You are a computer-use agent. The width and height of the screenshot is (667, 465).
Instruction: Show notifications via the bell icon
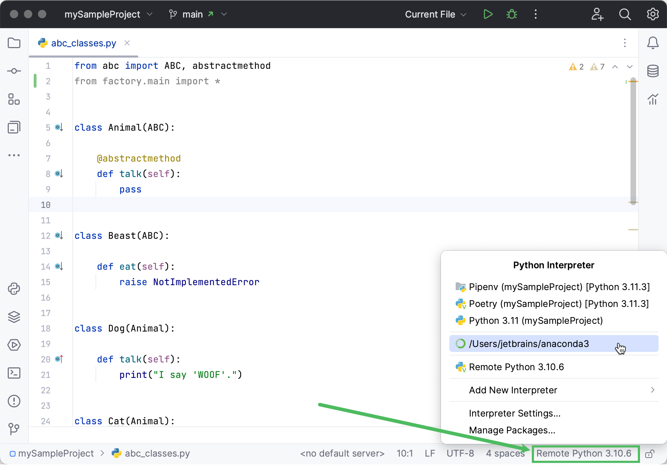(x=653, y=43)
